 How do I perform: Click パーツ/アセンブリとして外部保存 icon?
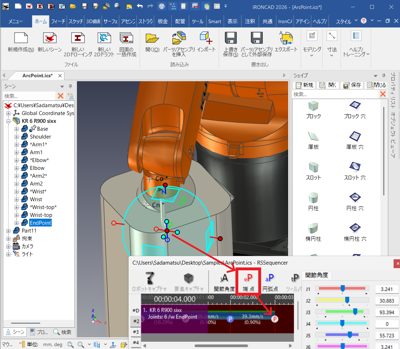click(x=256, y=38)
